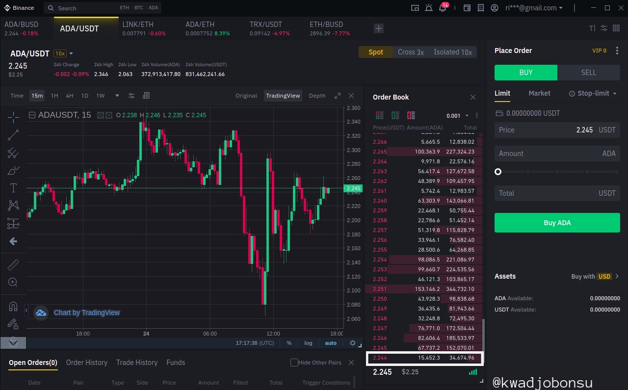Open the Order History tab

(87, 363)
